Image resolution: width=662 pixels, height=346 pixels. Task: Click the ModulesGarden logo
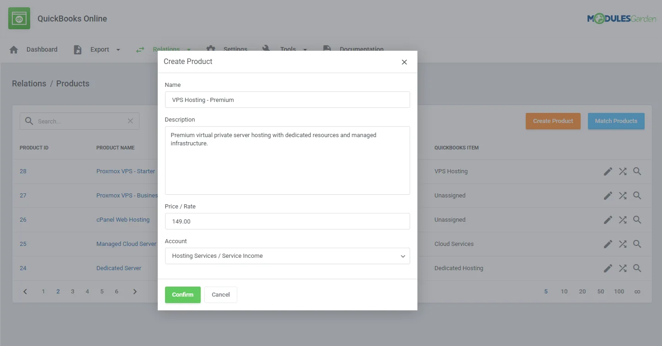point(621,19)
